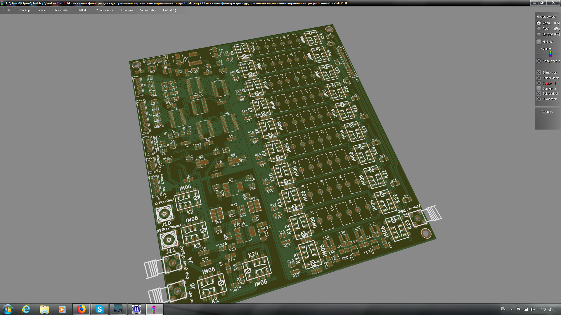Open Internet Explorer from taskbar
The image size is (561, 315).
point(26,309)
